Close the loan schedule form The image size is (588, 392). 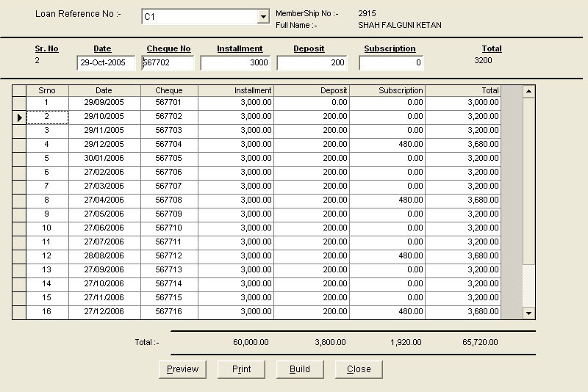tap(359, 369)
